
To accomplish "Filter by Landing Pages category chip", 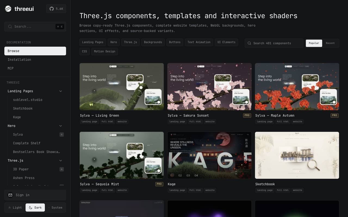I will click(93, 42).
